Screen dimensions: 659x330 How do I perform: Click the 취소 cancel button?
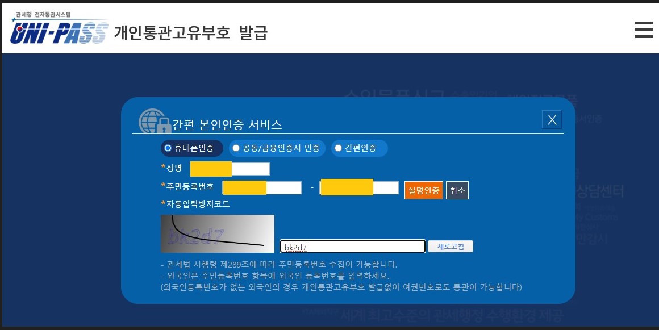click(457, 190)
